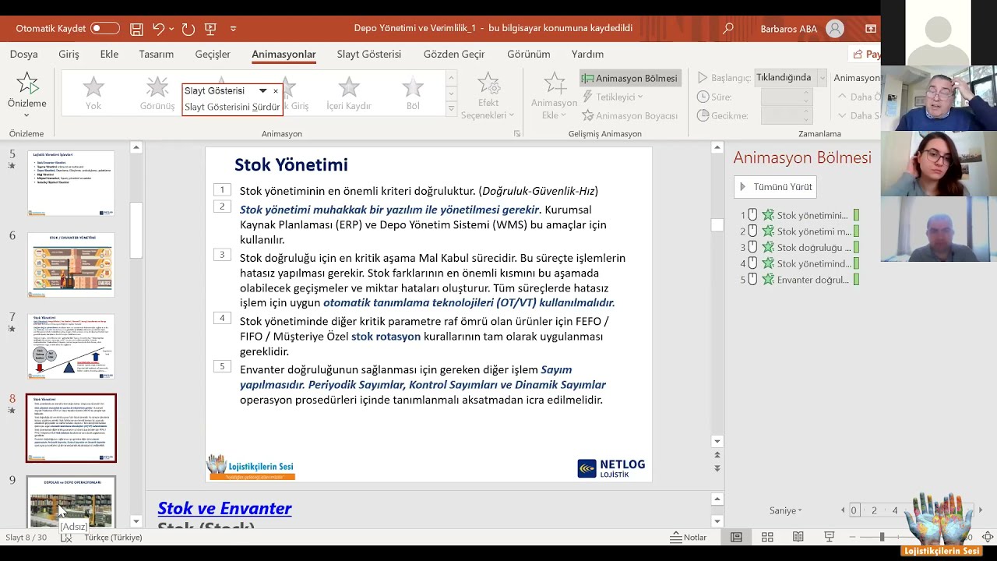Expand Önizleme options arrow
The width and height of the screenshot is (997, 561).
pos(27,115)
